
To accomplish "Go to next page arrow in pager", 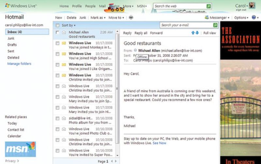I will [116, 161].
